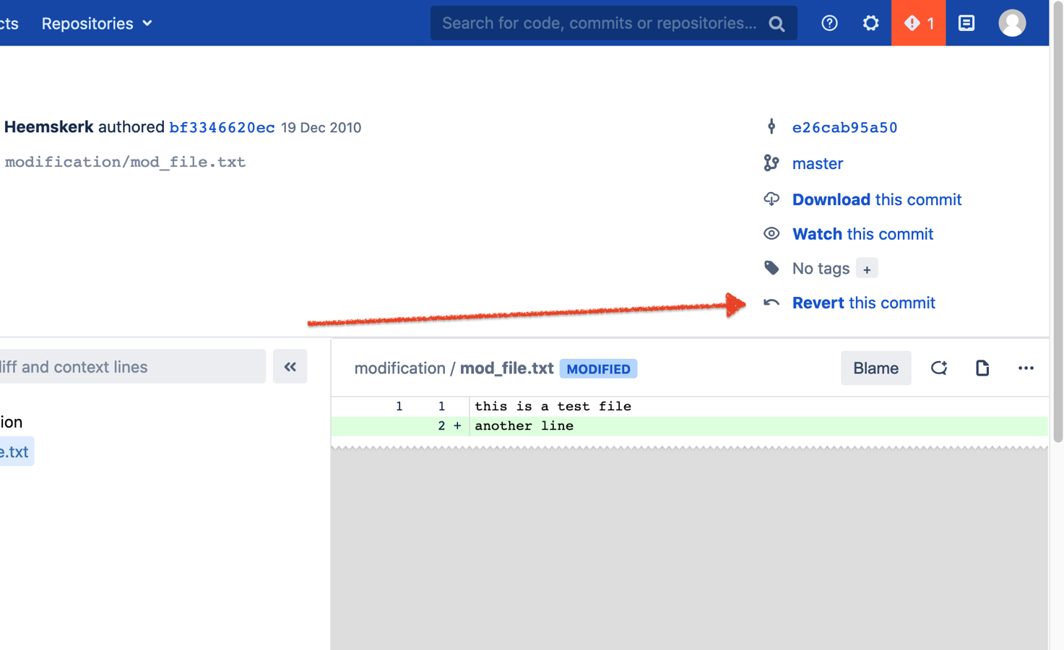This screenshot has width=1064, height=650.
Task: Add a tag with plus button
Action: pos(866,269)
